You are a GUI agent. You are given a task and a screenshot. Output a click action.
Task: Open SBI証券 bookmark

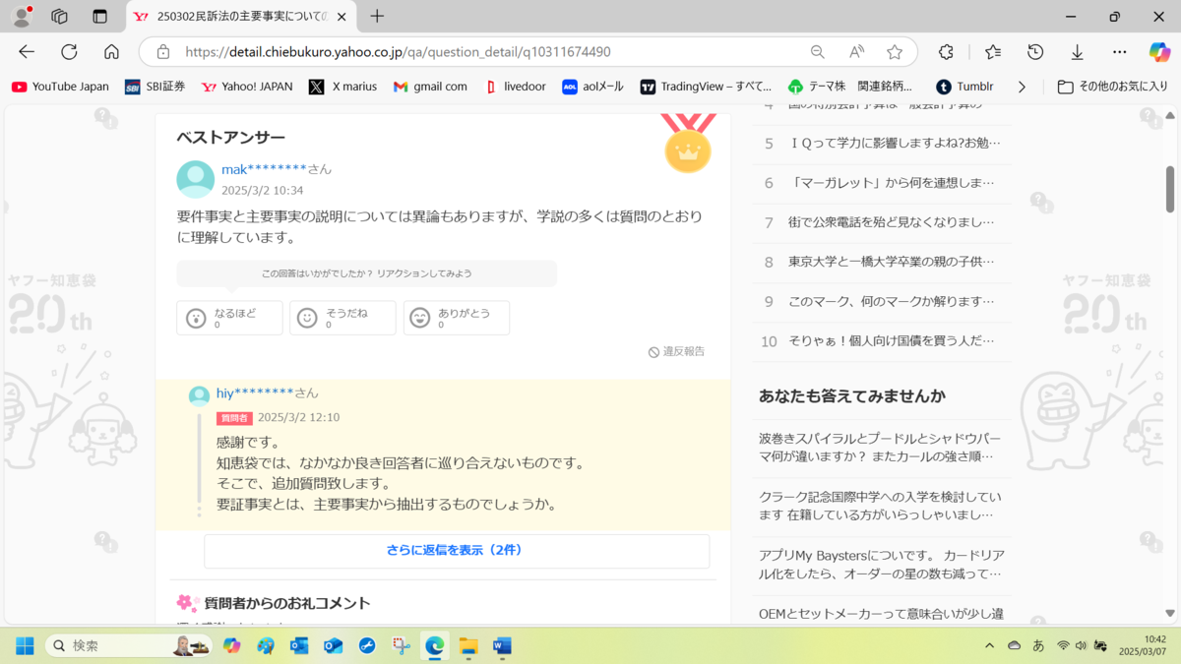pos(155,87)
